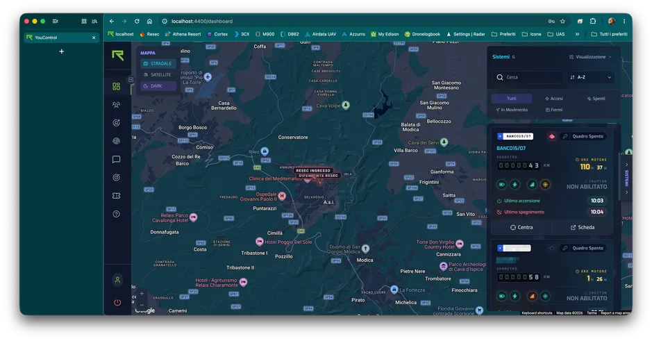
Task: Select the YouControl browser tab
Action: (61, 38)
